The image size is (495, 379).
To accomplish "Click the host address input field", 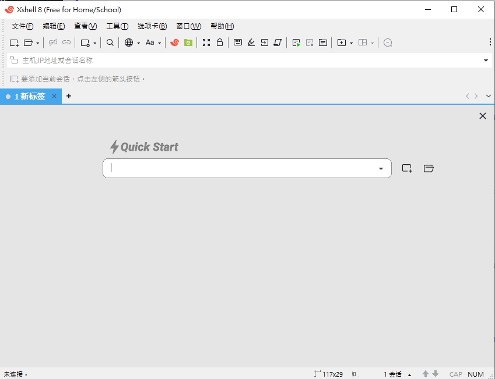I will 245,61.
